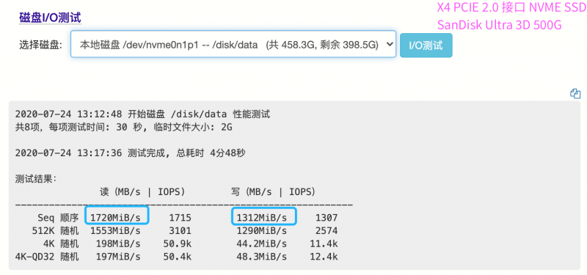This screenshot has height=275, width=587.
Task: Click the 4K-QD32 write value 48.3MiB/s
Action: (262, 257)
